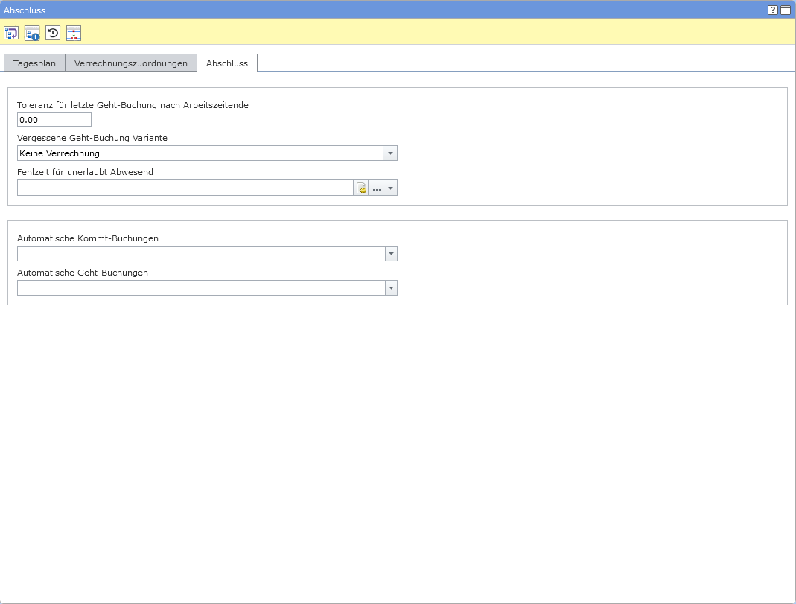
Task: Expand the Vergessene Geht-Buchung Variante dropdown arrow
Action: pyautogui.click(x=390, y=153)
